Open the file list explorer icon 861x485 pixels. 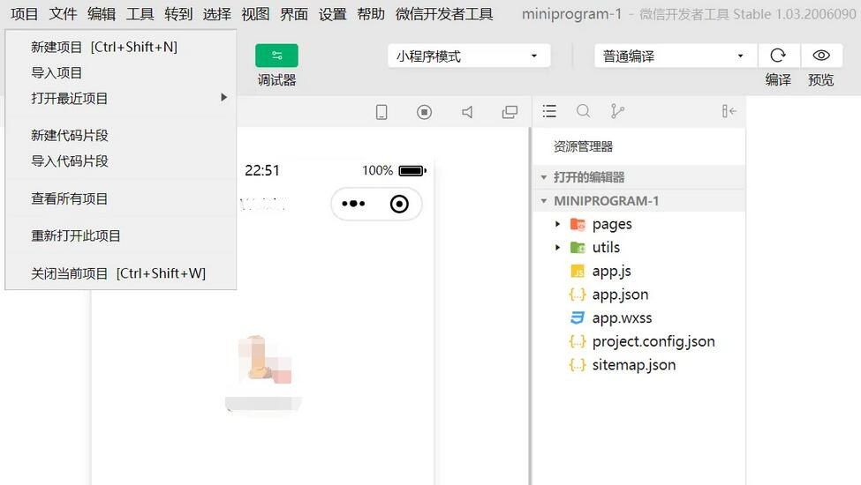549,111
